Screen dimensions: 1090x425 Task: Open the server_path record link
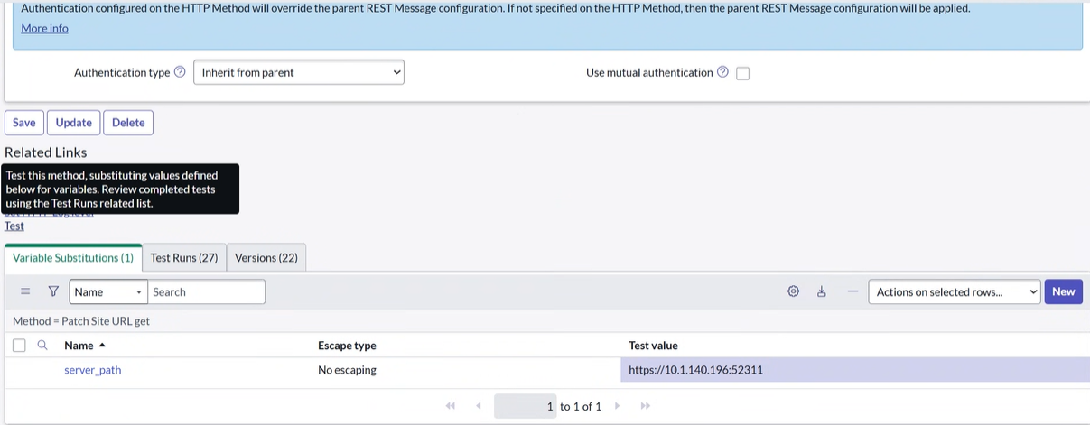tap(92, 370)
